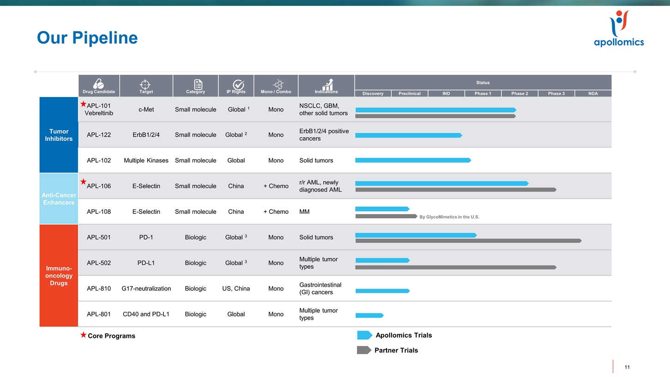Click the Immuno-oncology Drugs category block

tap(59, 275)
